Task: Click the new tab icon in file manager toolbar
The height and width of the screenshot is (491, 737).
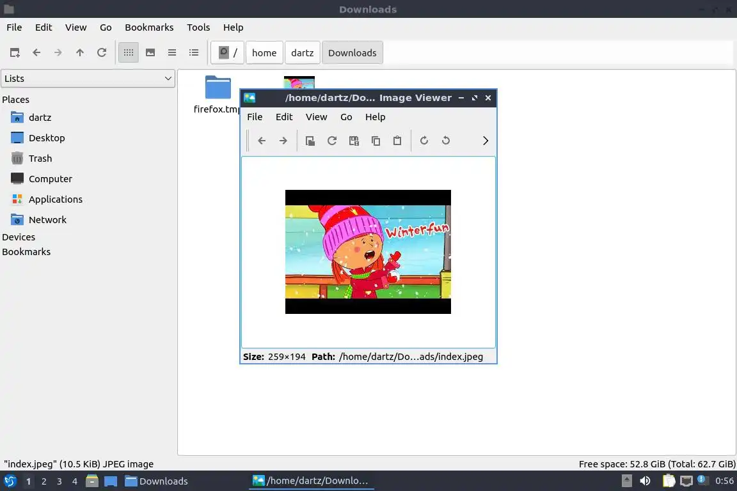Action: [15, 52]
